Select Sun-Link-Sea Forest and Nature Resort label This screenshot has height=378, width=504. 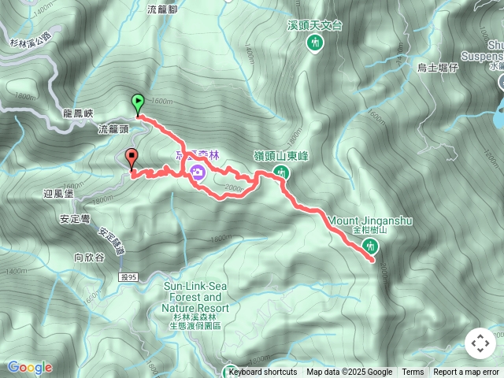click(x=195, y=297)
